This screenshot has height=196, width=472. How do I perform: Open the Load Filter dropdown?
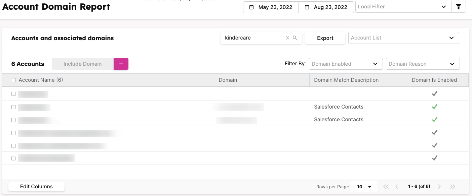(403, 7)
